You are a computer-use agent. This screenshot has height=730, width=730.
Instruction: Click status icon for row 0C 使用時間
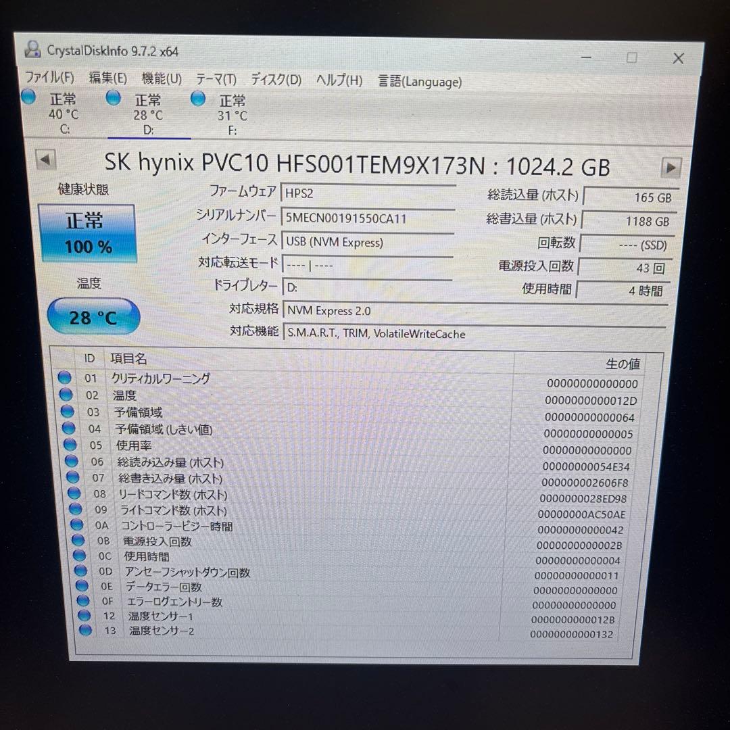(80, 556)
